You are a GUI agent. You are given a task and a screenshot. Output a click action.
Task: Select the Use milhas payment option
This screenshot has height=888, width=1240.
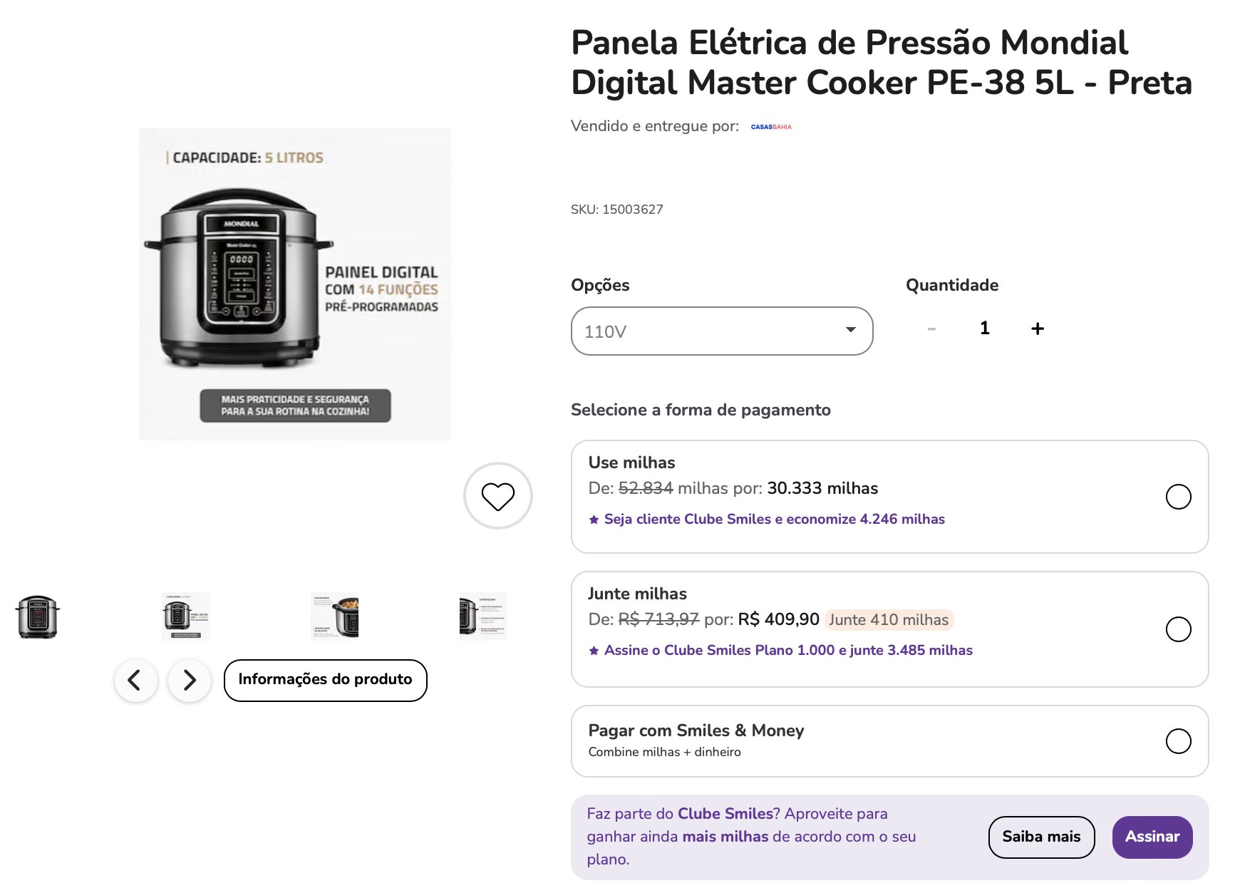[1178, 497]
